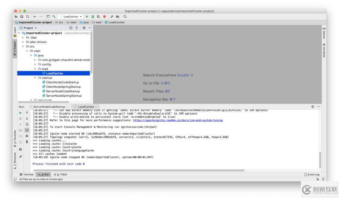Click the Collapse All icon in Project panel
Image resolution: width=339 pixels, height=198 pixels.
point(77,28)
